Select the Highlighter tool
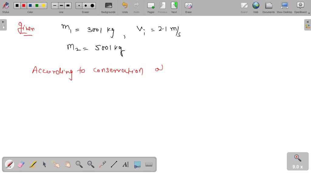 point(33,164)
